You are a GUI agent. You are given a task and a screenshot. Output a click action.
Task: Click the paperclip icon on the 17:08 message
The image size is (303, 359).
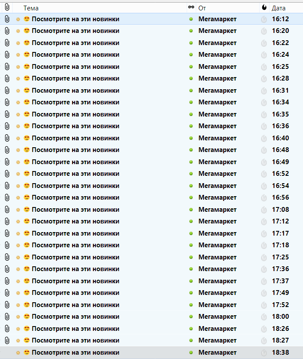click(7, 210)
